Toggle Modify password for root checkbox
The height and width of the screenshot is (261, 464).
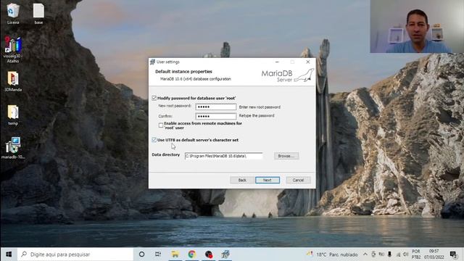154,98
